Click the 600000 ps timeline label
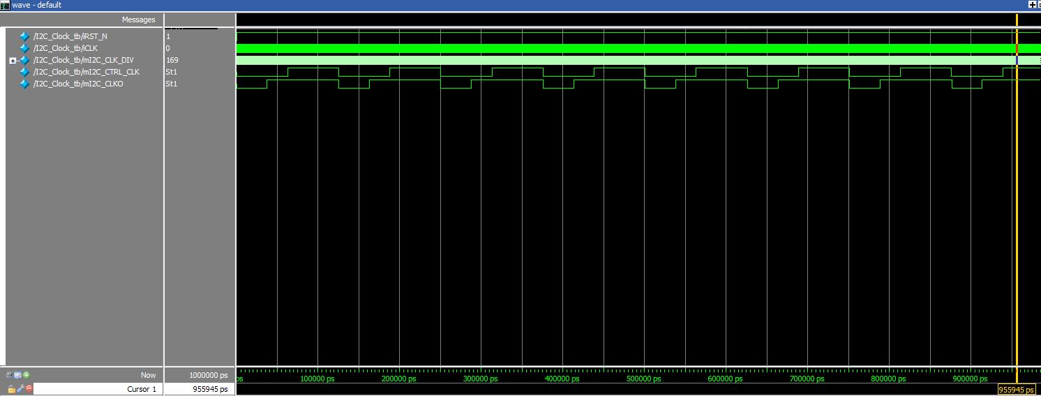The image size is (1041, 396). coord(726,379)
